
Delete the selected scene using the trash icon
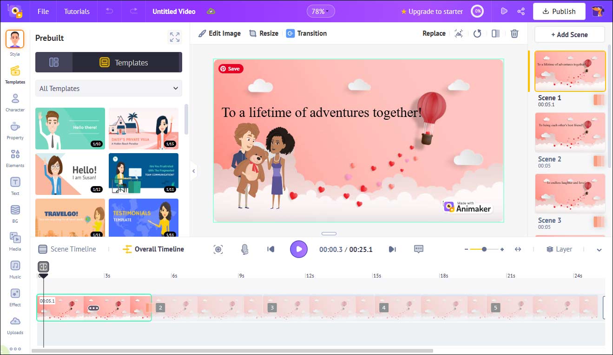[x=514, y=33]
